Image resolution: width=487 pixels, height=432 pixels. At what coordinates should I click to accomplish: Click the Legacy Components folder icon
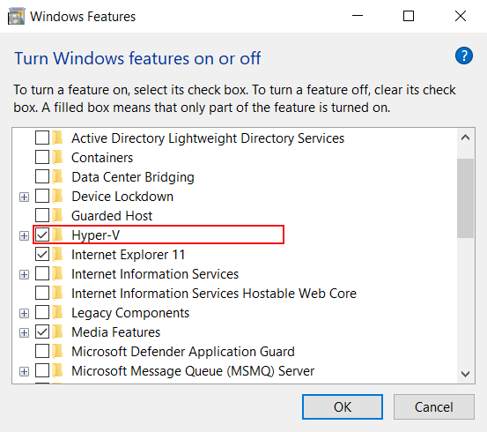coord(58,313)
